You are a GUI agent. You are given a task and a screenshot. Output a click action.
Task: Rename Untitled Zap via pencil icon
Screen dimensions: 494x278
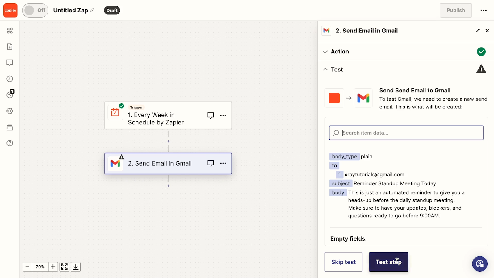(92, 10)
